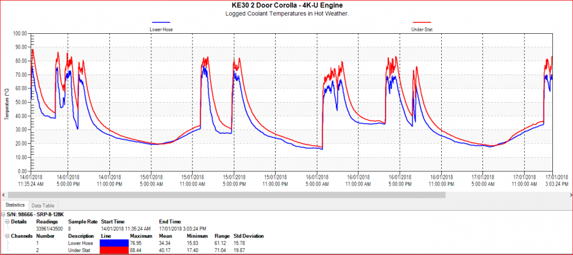
Task: Click the red Under Stat line swatch
Action: point(113,250)
